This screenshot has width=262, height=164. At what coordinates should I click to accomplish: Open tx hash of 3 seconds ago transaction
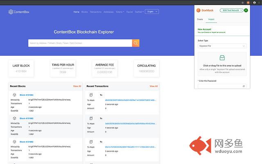131,100
